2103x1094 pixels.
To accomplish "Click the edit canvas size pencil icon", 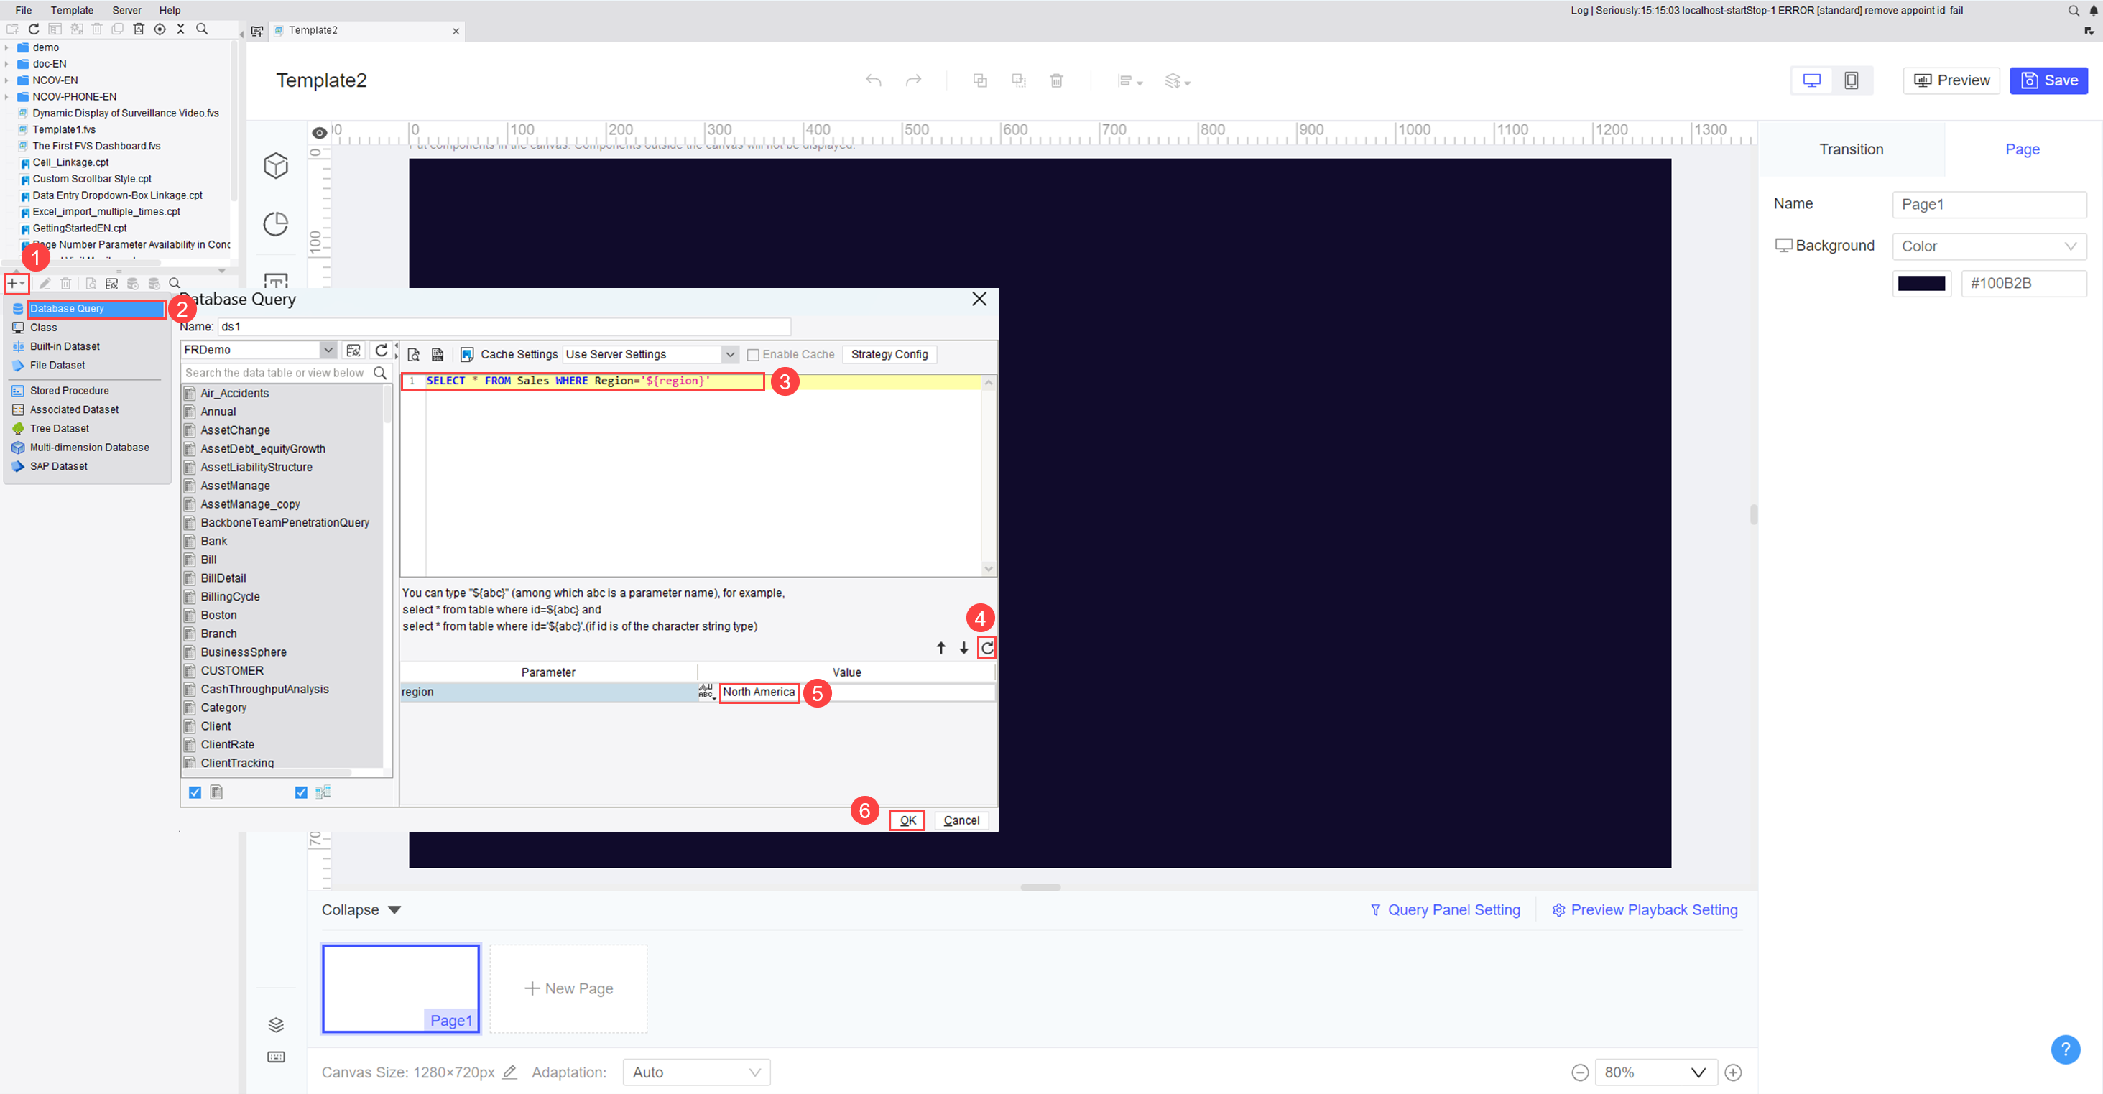I will pos(509,1072).
